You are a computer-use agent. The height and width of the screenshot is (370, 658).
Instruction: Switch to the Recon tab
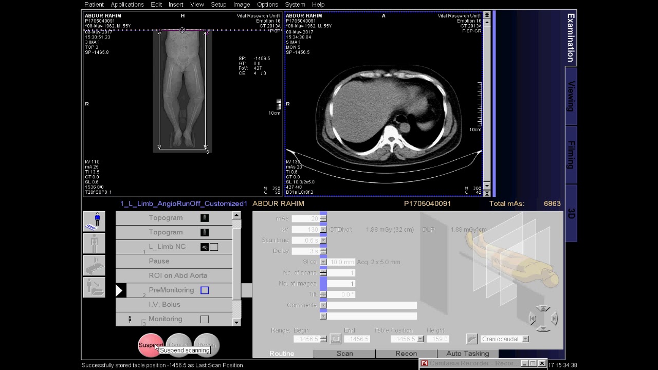coord(406,354)
